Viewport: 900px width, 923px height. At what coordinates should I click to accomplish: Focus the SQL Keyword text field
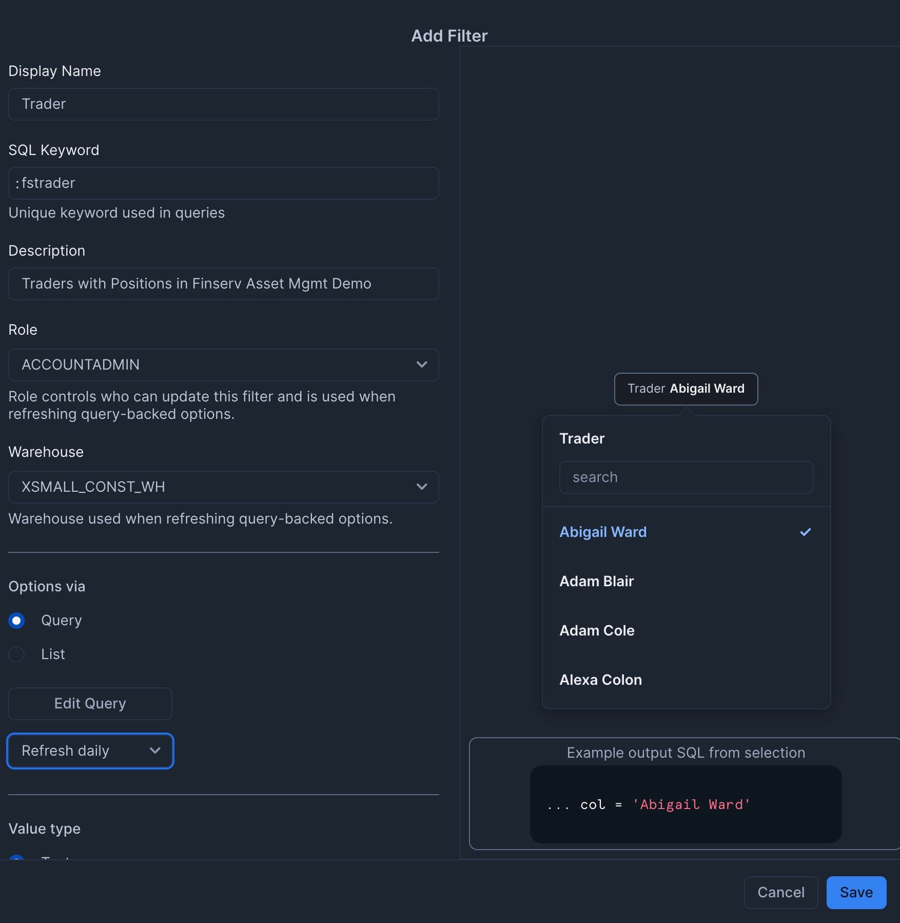pos(223,183)
